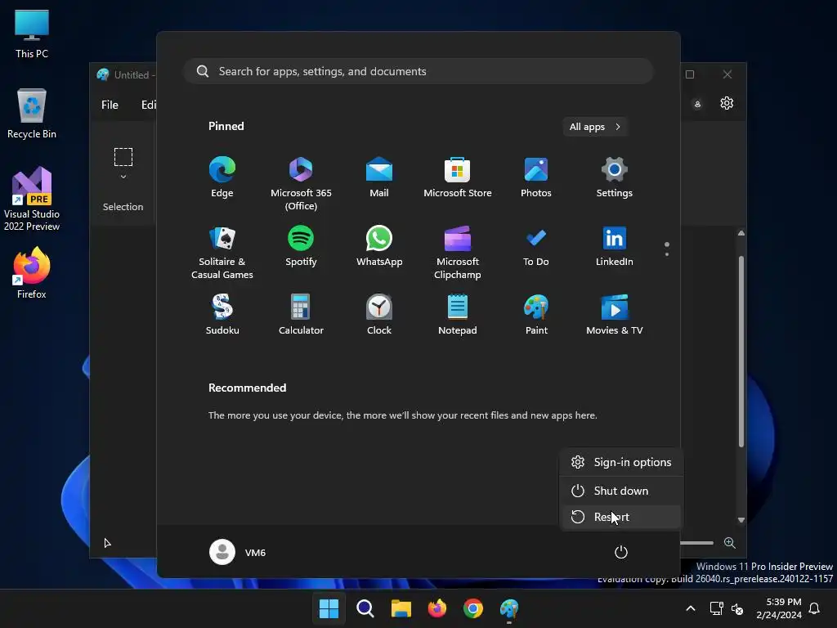Open the Calculator app
The width and height of the screenshot is (837, 628).
click(x=301, y=315)
